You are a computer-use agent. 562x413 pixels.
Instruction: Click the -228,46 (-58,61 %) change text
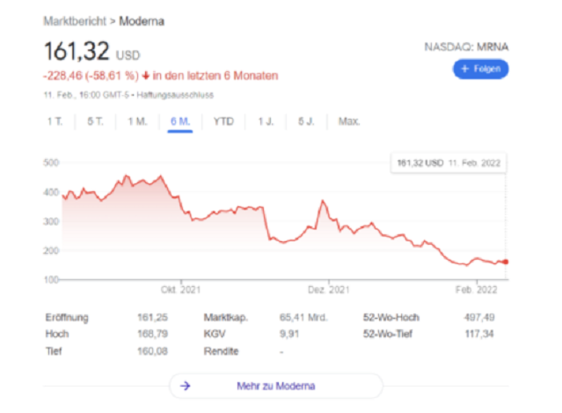(x=91, y=76)
